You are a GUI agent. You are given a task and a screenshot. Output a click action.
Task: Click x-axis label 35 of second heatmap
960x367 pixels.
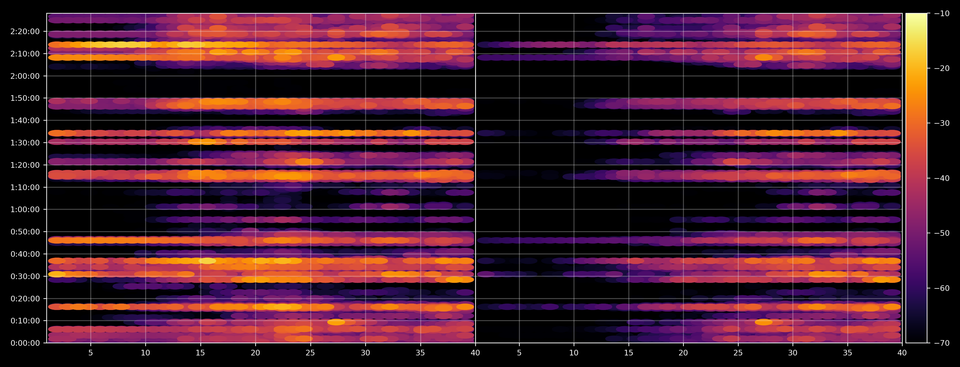(x=847, y=353)
